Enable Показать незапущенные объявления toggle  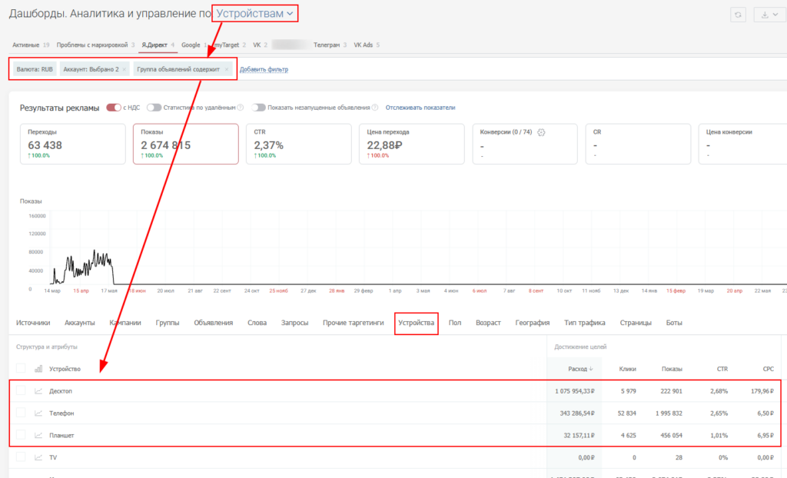[258, 108]
